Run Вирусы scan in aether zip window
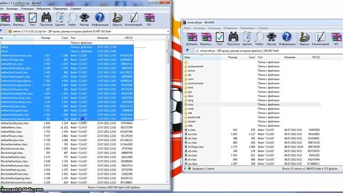 (x=117, y=19)
